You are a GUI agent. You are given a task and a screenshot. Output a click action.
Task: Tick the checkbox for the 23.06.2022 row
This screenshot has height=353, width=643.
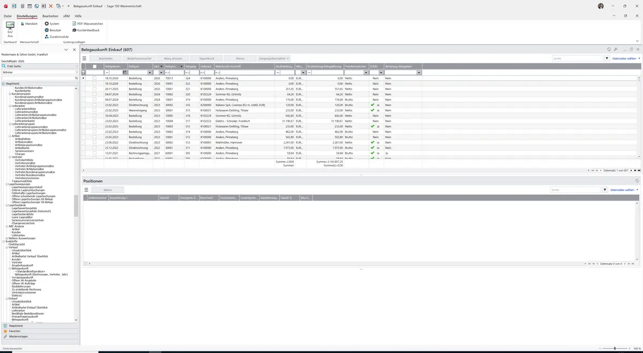click(95, 143)
